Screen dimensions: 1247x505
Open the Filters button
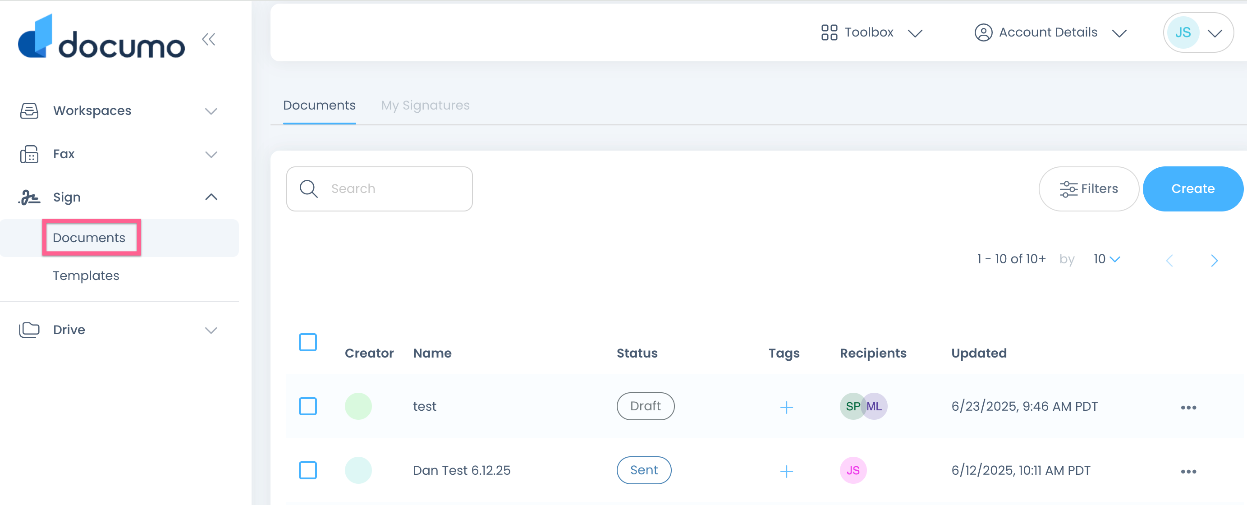point(1088,189)
